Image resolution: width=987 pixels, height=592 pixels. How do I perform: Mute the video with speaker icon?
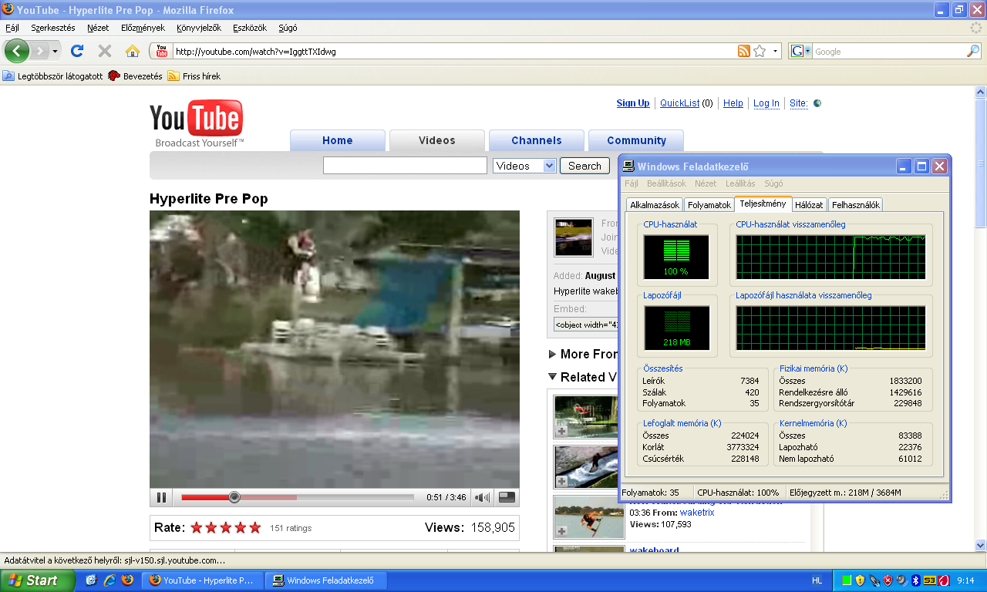[483, 498]
